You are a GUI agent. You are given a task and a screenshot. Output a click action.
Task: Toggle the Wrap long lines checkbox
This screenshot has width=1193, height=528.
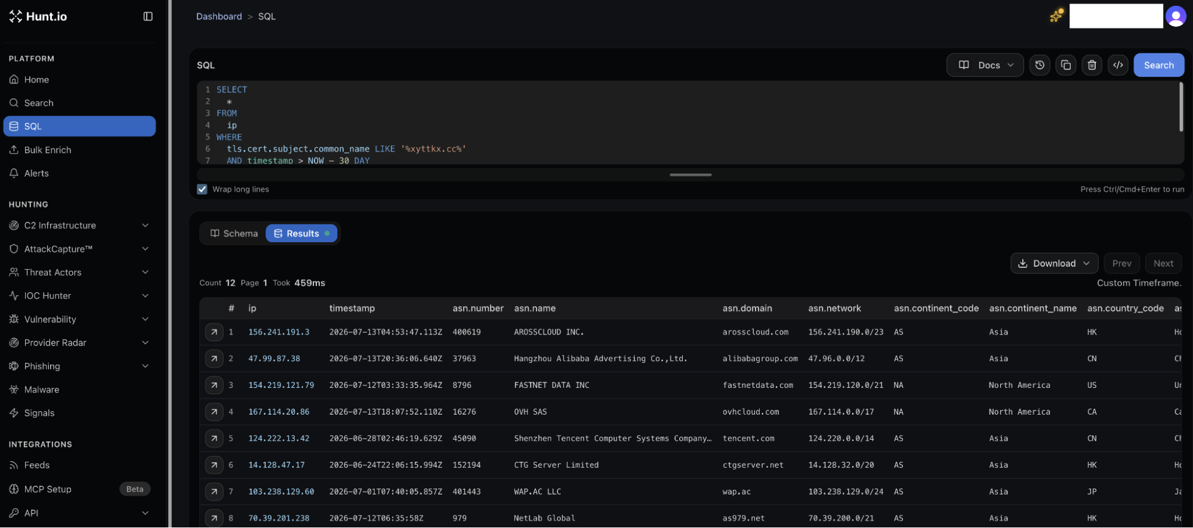click(202, 189)
